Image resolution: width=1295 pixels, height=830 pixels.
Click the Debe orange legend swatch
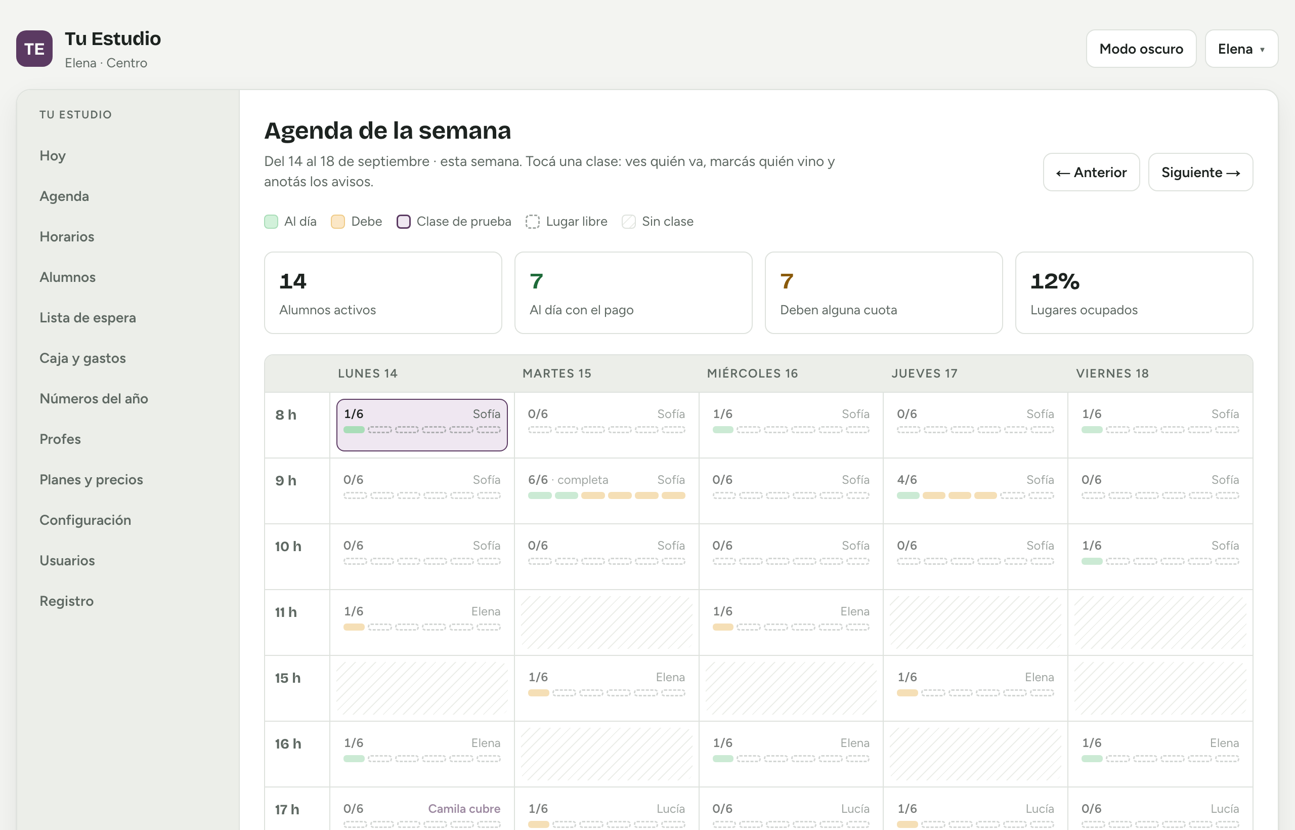(338, 222)
